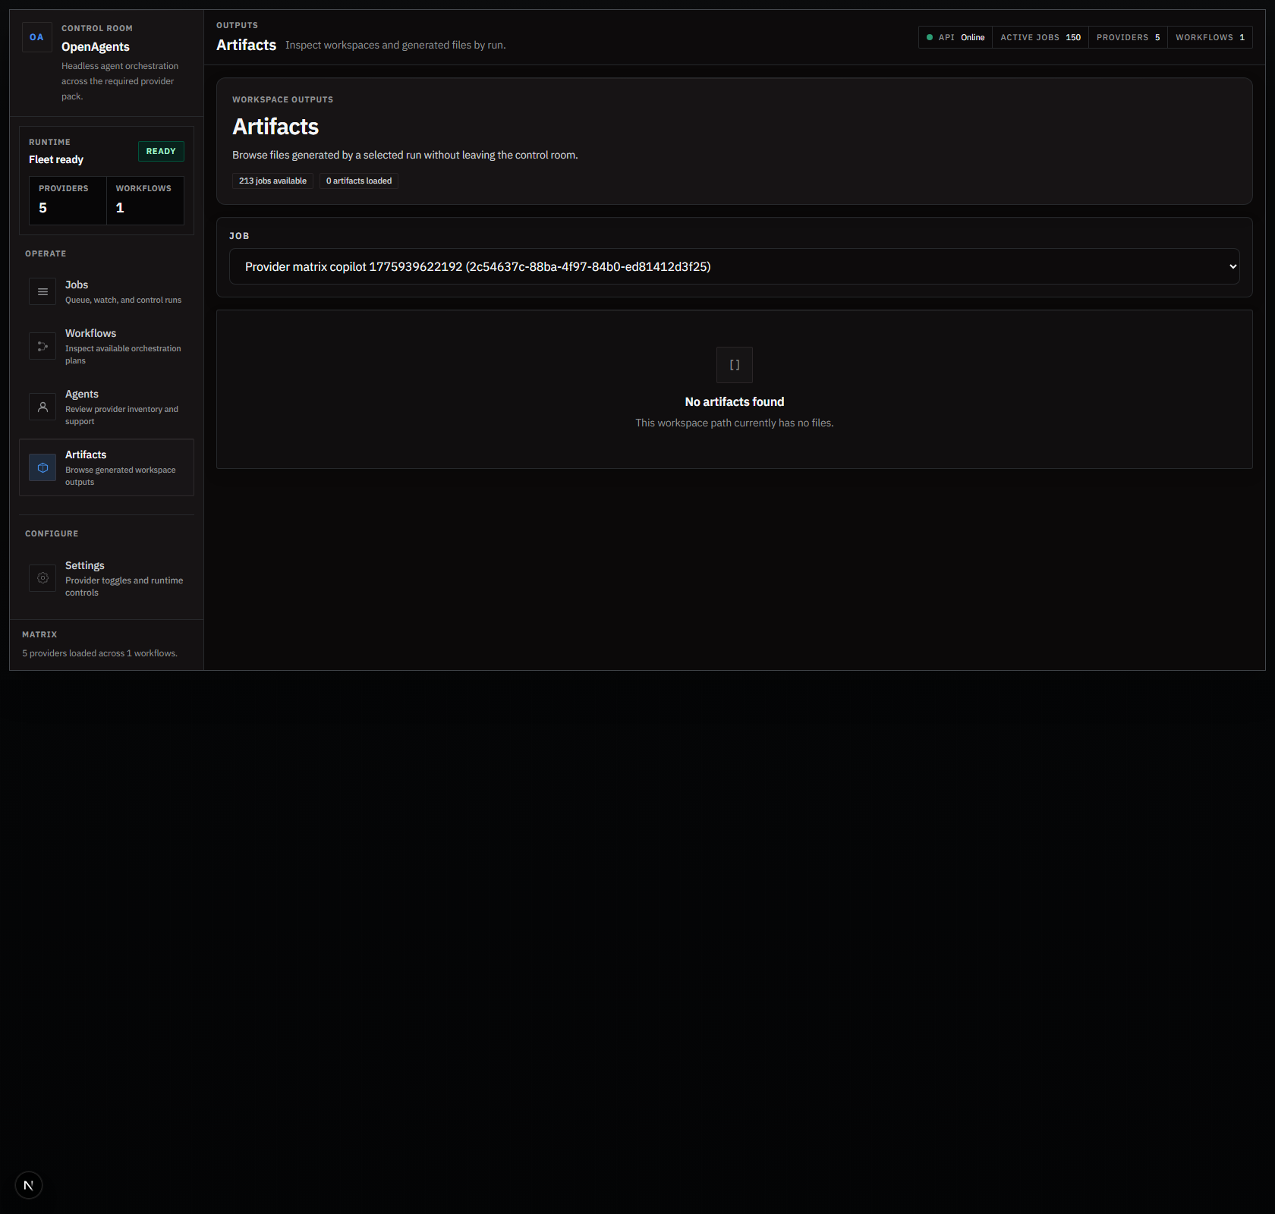This screenshot has width=1275, height=1214.
Task: Click the '0 artifacts loaded' chip
Action: pyautogui.click(x=359, y=181)
